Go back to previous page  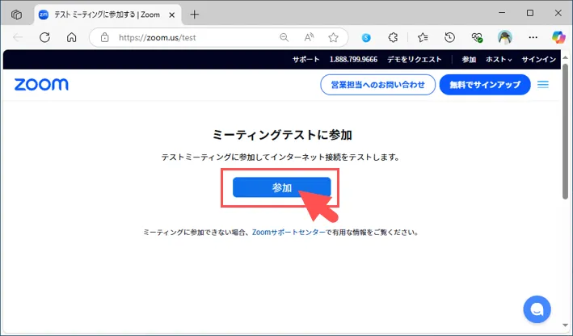click(x=18, y=37)
